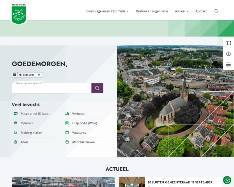Click the print page icon
Image resolution: width=234 pixels, height=187 pixels.
pyautogui.click(x=229, y=65)
